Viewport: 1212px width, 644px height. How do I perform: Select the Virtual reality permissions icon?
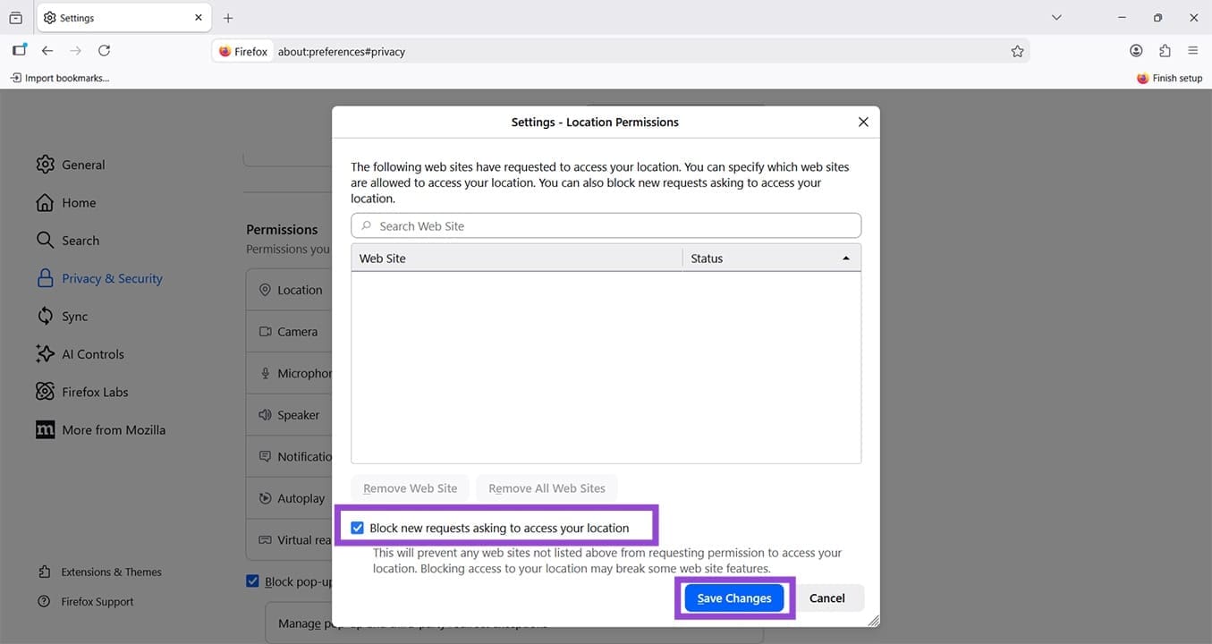click(264, 539)
